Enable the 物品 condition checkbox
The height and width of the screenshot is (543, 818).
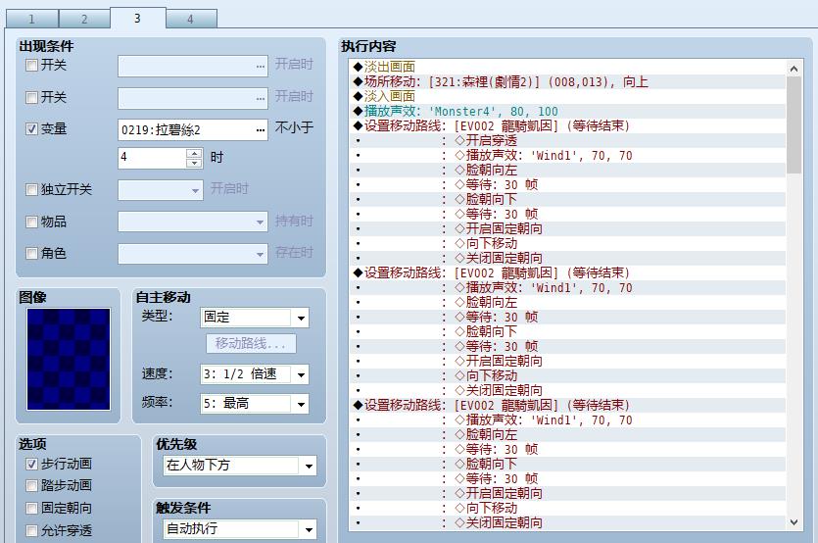[31, 222]
